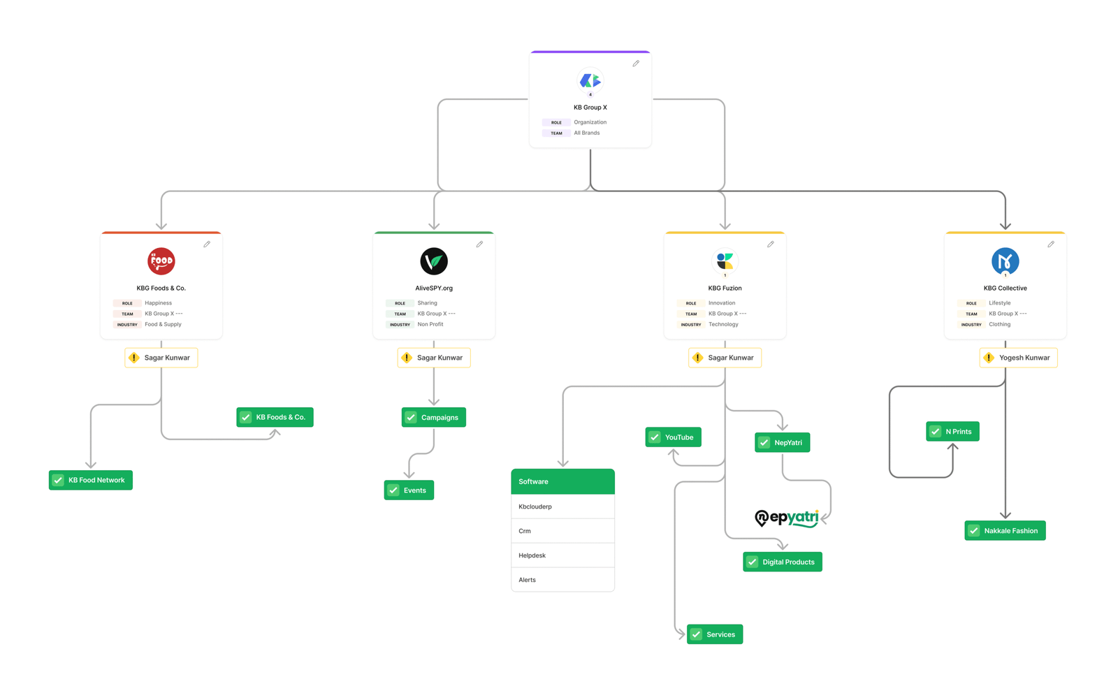1118x693 pixels.
Task: Toggle the checkbox on N Prints tag
Action: pyautogui.click(x=936, y=432)
